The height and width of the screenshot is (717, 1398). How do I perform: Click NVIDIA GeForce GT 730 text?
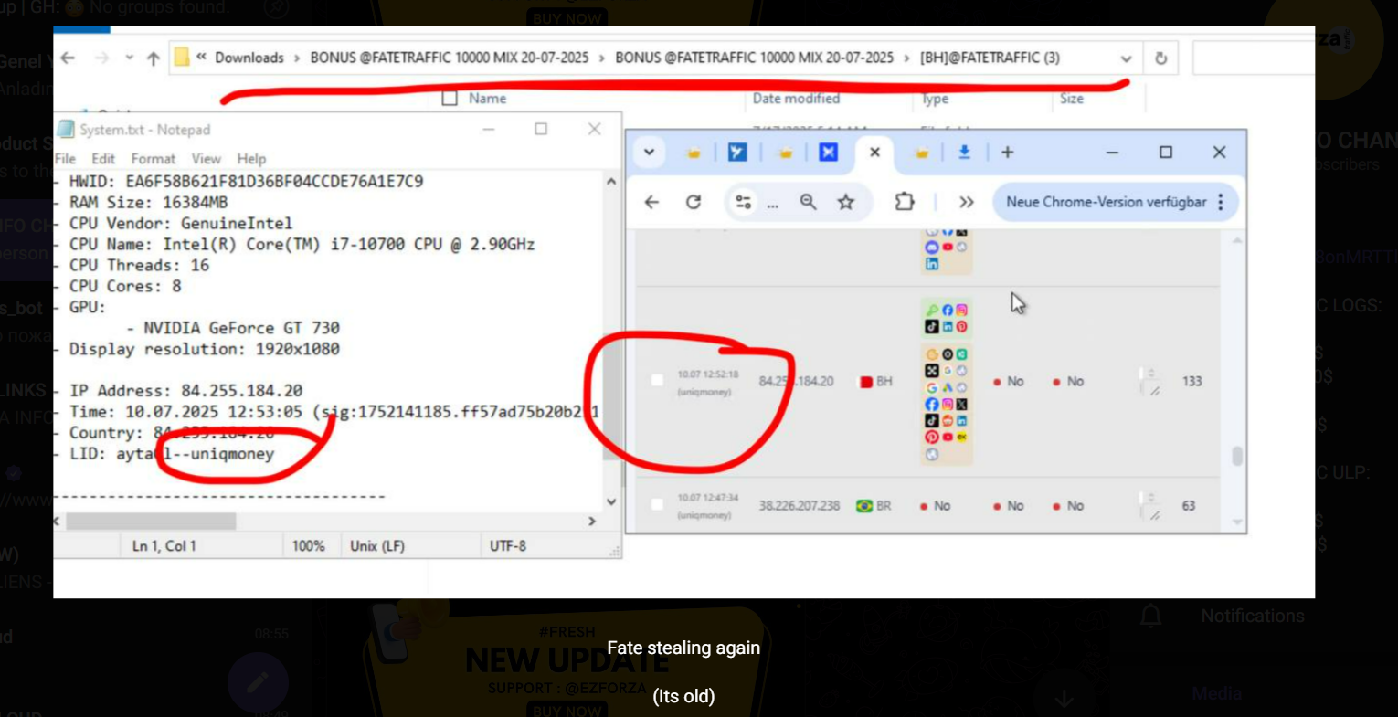(x=241, y=327)
